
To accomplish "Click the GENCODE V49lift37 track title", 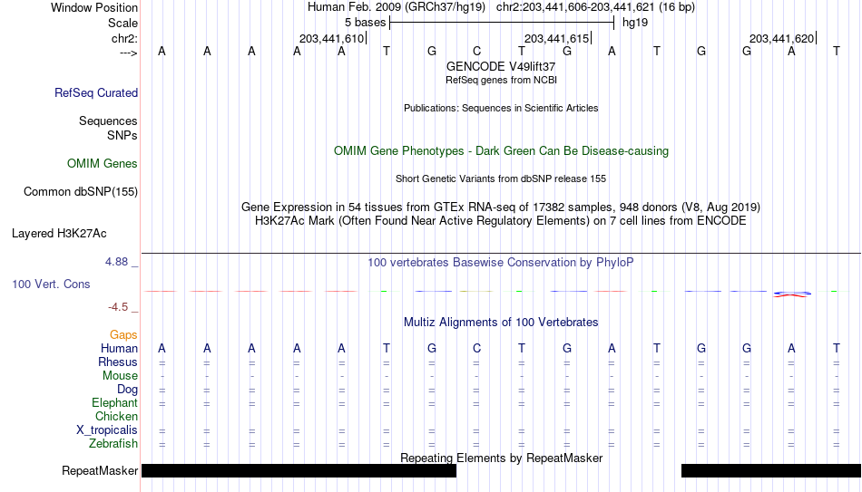I will tap(501, 66).
